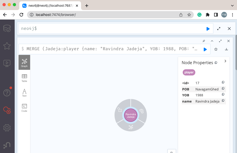The width and height of the screenshot is (237, 153).
Task: Select the Ravindra Jadeja graph node
Action: [131, 115]
